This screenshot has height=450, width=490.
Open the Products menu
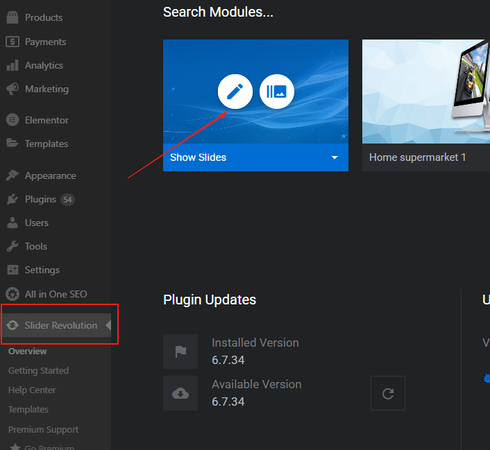click(x=43, y=17)
